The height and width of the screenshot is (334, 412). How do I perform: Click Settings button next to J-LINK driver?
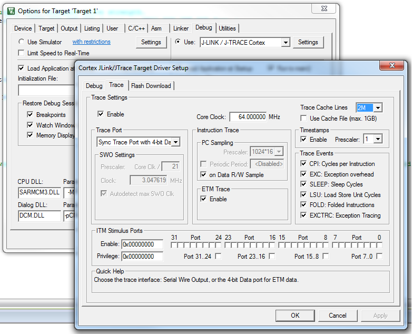(x=308, y=42)
